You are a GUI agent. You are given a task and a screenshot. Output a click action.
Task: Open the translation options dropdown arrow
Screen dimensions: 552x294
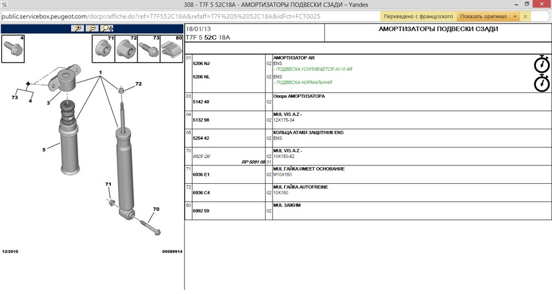[x=515, y=17]
